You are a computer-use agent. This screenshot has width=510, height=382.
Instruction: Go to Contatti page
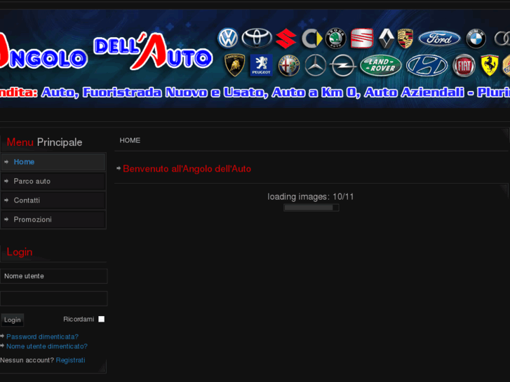click(x=53, y=200)
